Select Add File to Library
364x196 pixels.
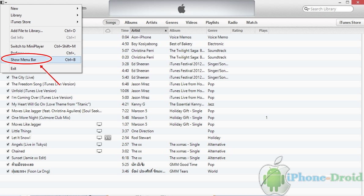41,30
